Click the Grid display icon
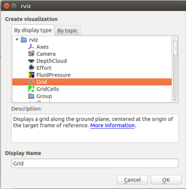Screen dimensions: 186x189 point(31,82)
